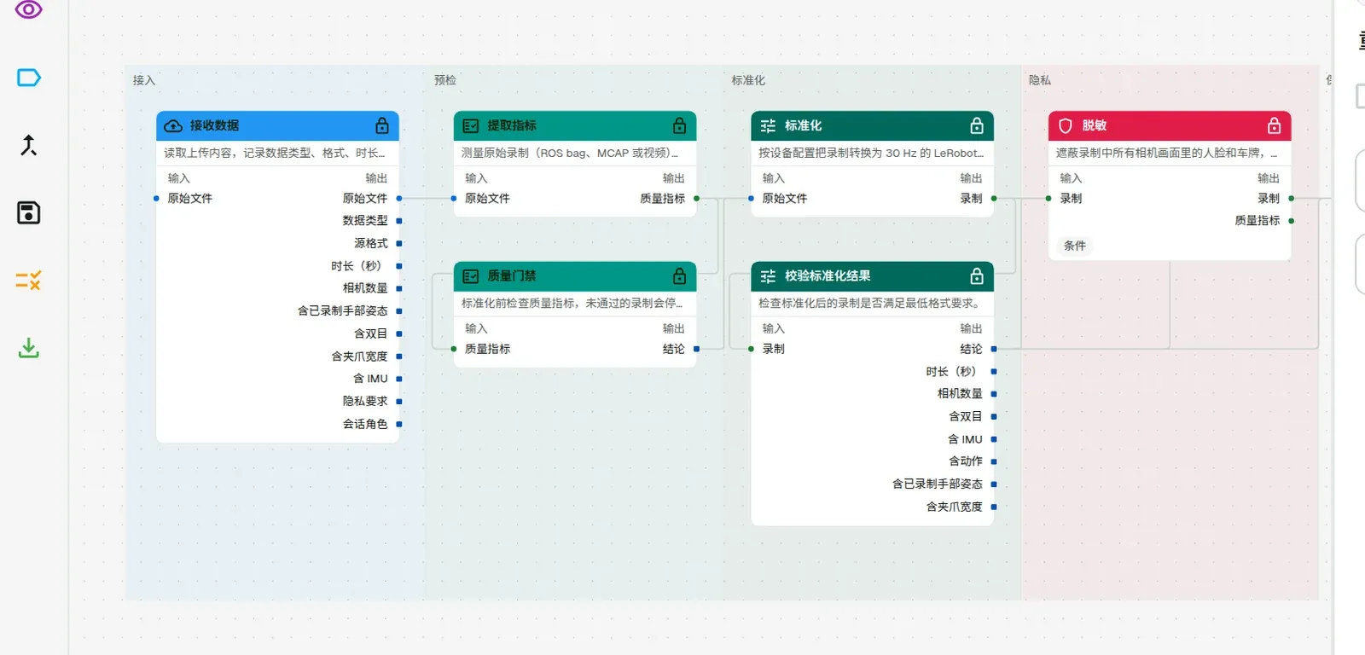Click 录制 input port on 脱敏 node

coord(1048,199)
